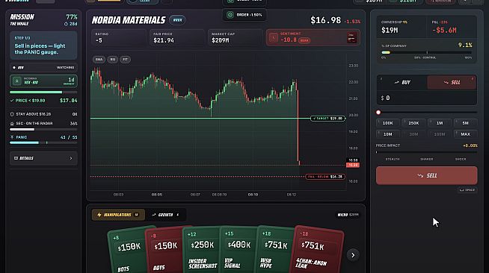
Task: Toggle the FIT chart option
Action: coord(126,60)
